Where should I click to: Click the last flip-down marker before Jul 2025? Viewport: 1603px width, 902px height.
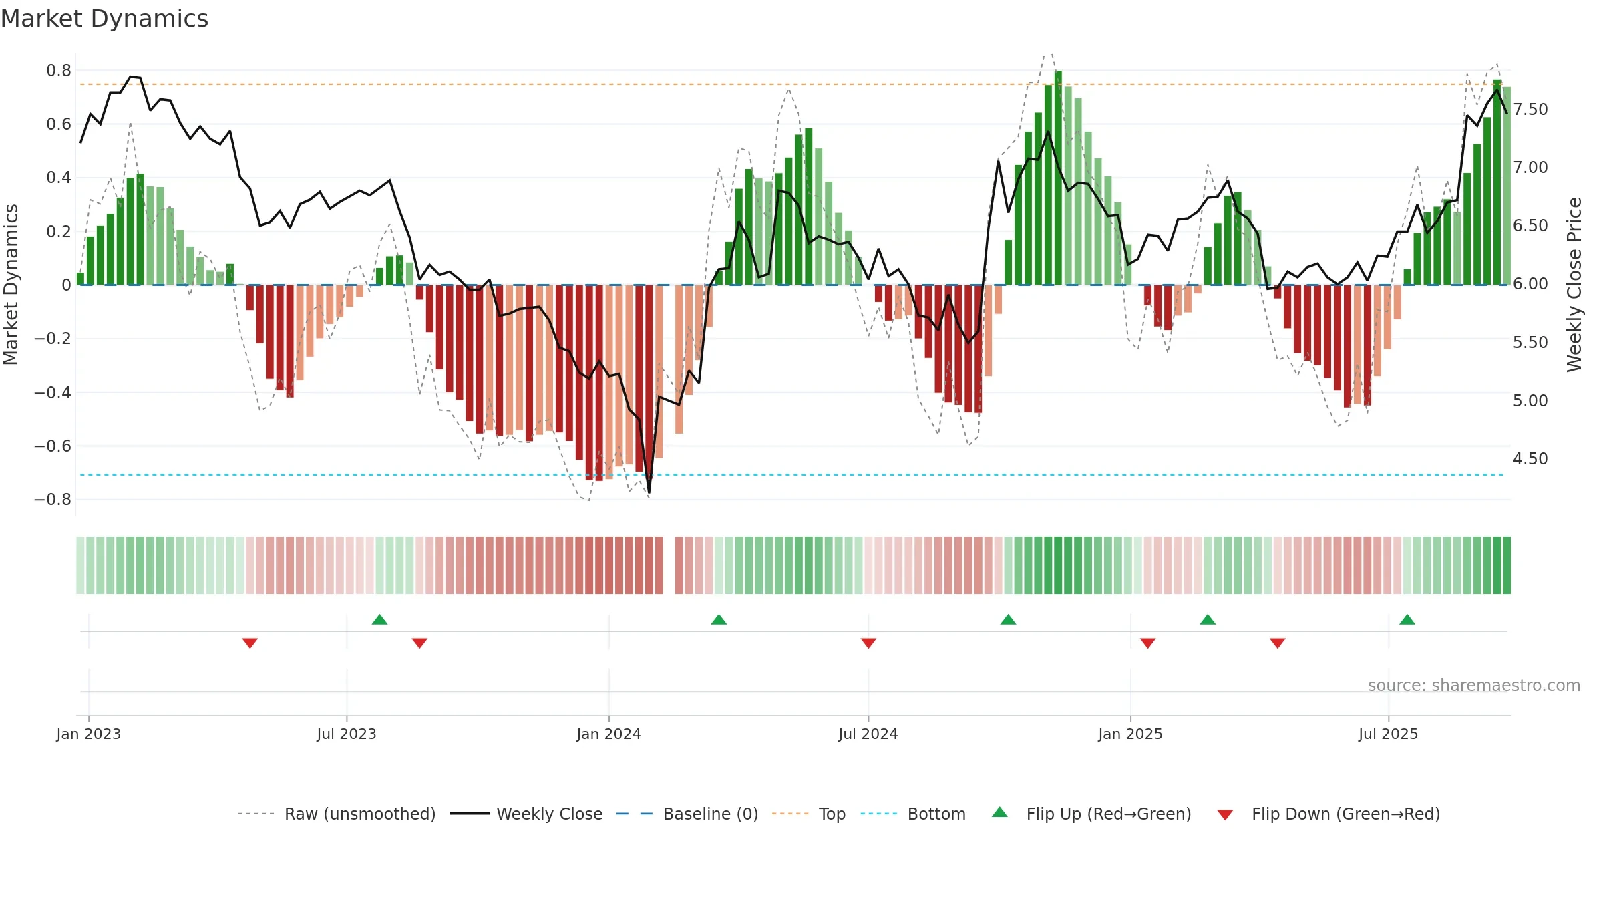click(x=1277, y=643)
